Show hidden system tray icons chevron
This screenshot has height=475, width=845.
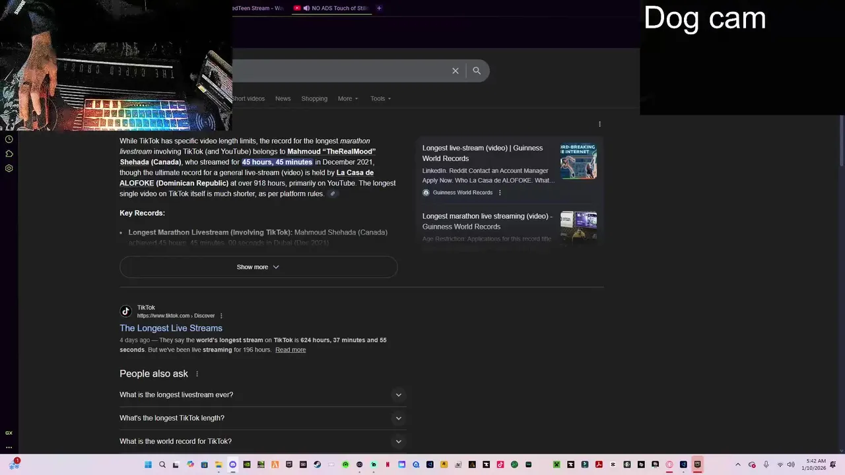point(738,464)
